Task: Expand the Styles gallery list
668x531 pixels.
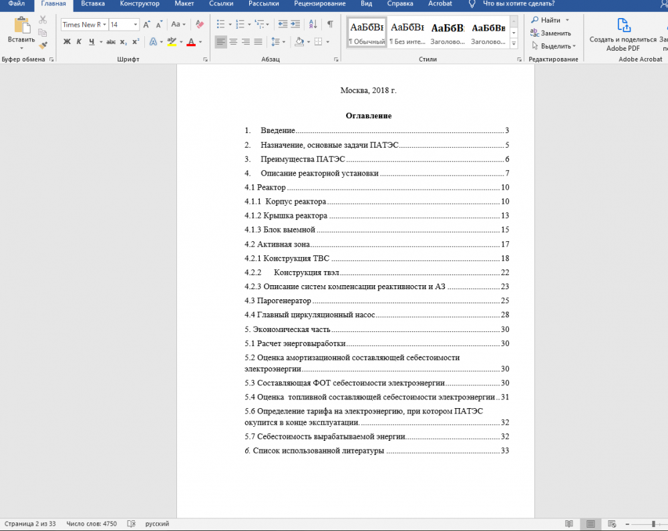Action: [x=514, y=42]
